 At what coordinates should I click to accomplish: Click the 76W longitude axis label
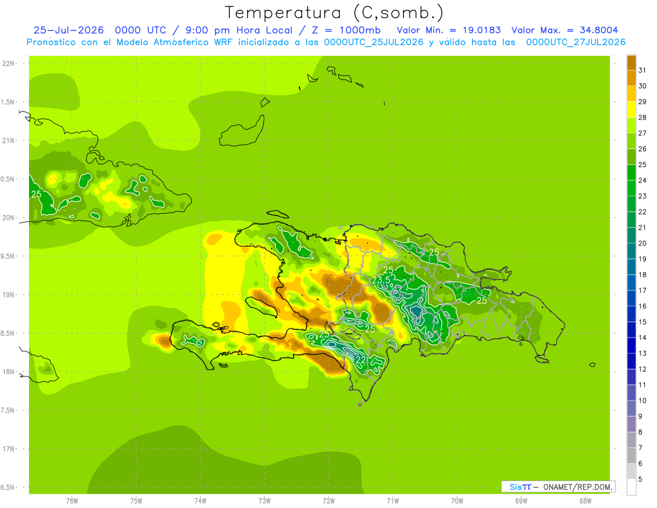[x=72, y=500]
